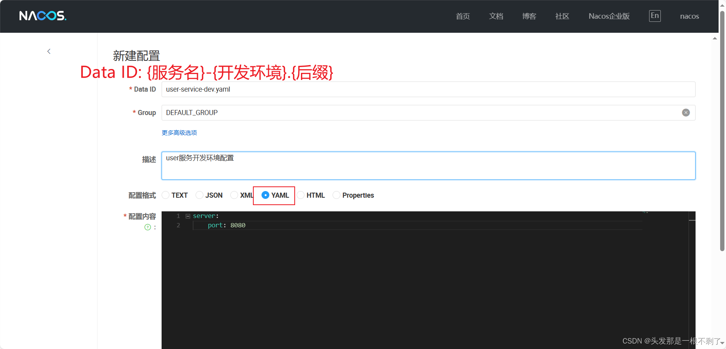726x349 pixels.
Task: Click the Nacos logo
Action: [43, 16]
